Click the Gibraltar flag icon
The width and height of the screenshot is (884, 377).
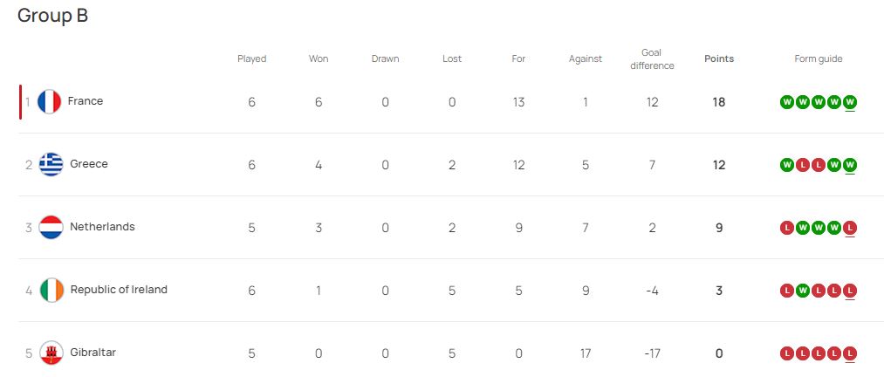click(51, 353)
